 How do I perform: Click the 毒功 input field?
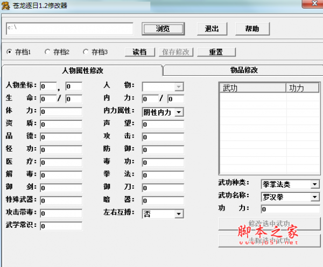coord(163,163)
